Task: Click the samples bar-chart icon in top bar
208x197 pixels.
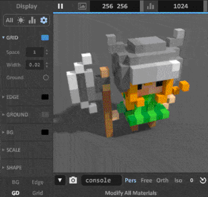Action: pyautogui.click(x=150, y=6)
